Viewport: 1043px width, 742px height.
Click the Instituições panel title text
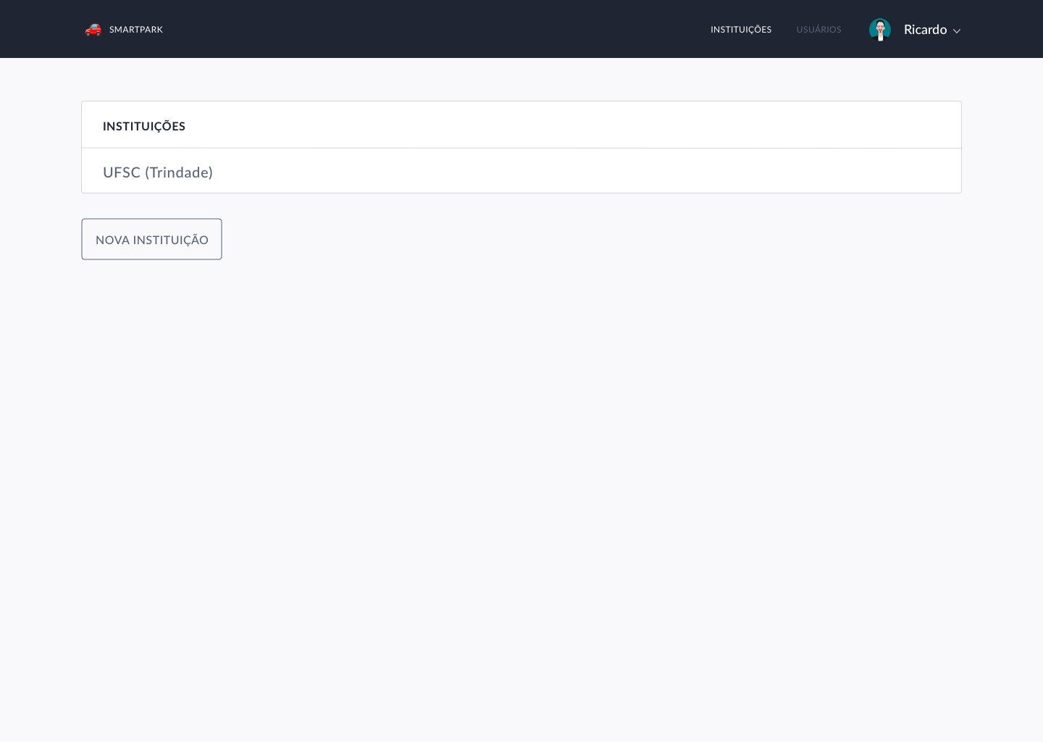[144, 126]
